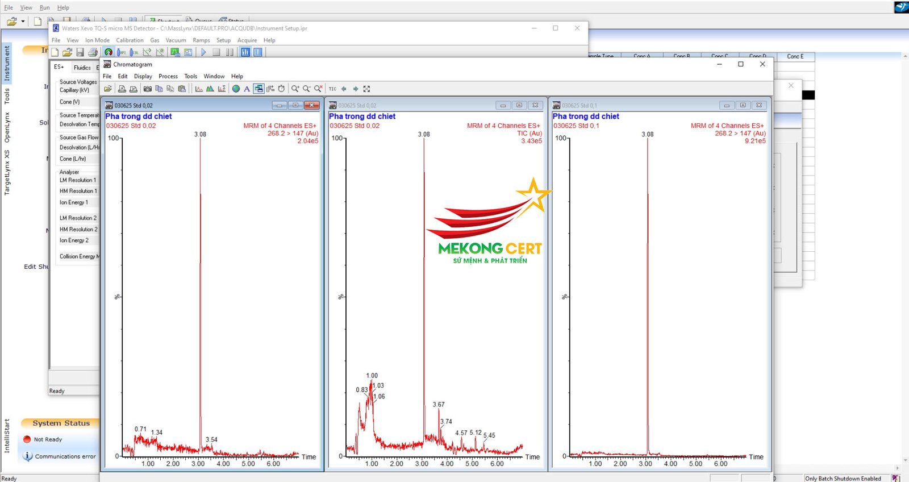Open Vacuum menu in MS Detector window

[176, 40]
